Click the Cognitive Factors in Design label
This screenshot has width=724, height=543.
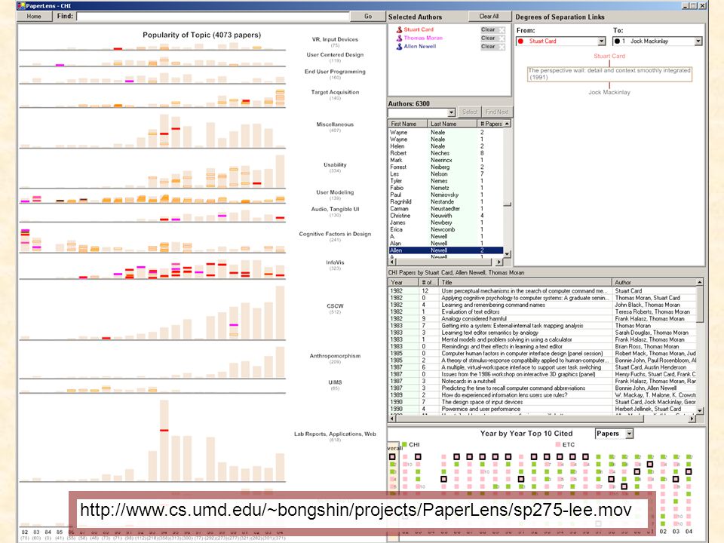point(335,234)
